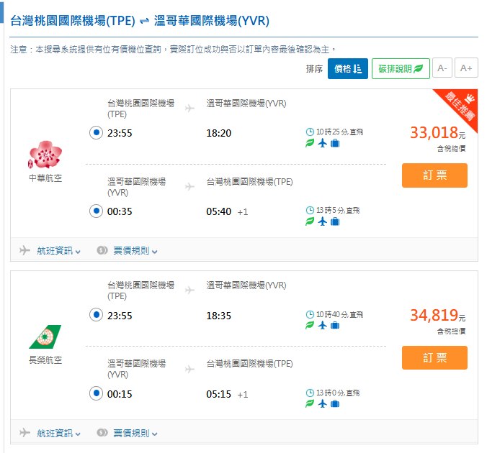Select the 00:35 China Airlines return radio button
This screenshot has height=453, width=487.
pos(97,211)
